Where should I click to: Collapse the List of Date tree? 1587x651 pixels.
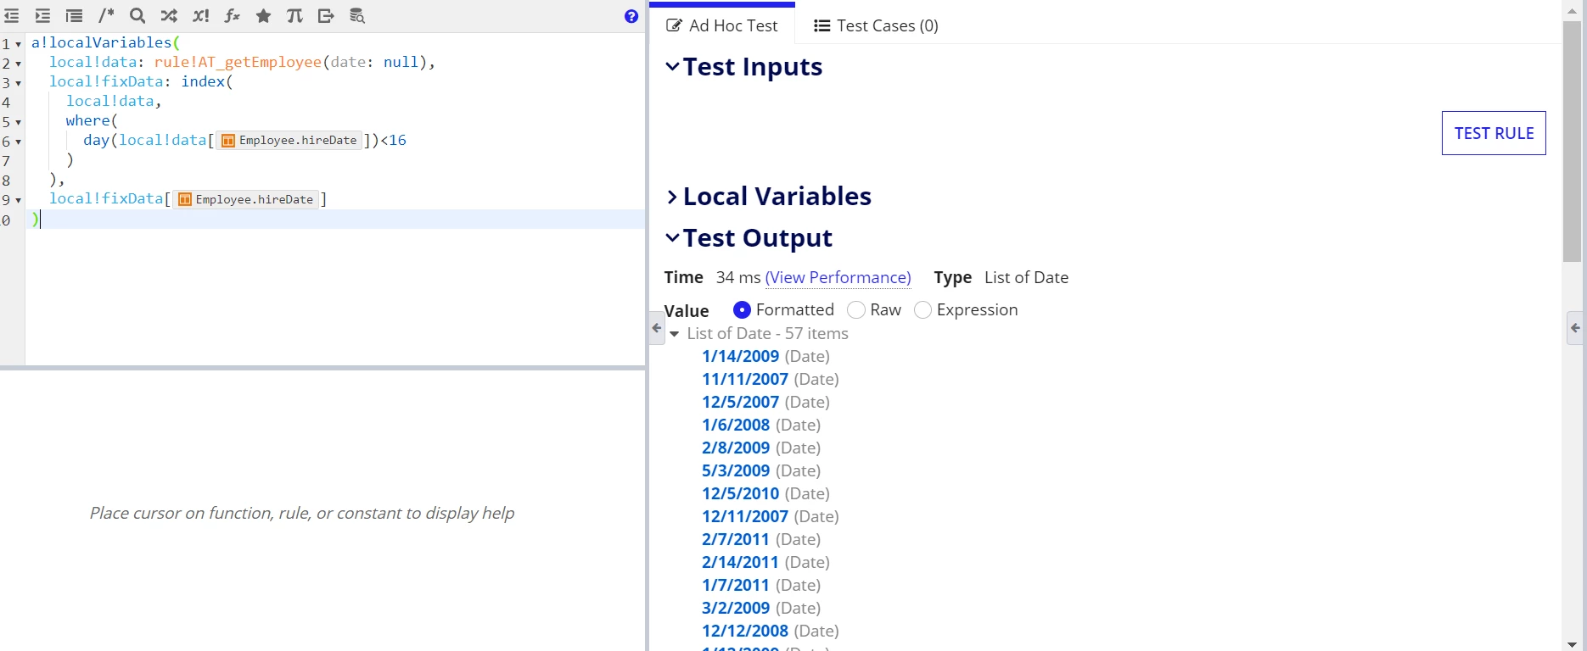(x=675, y=334)
